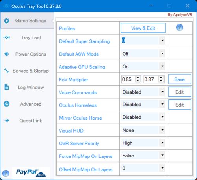Click the 0.85 FoV input field
This screenshot has width=197, height=180.
pyautogui.click(x=128, y=79)
